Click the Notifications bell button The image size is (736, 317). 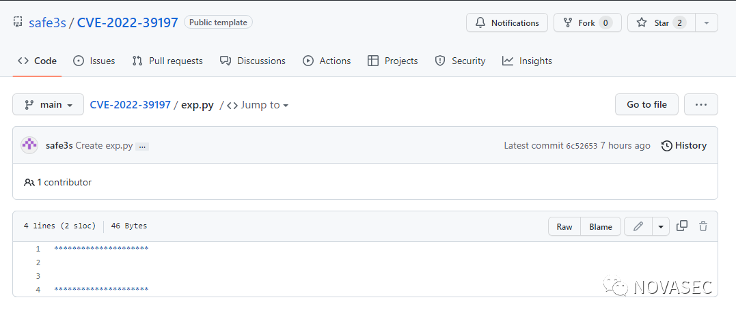point(507,22)
